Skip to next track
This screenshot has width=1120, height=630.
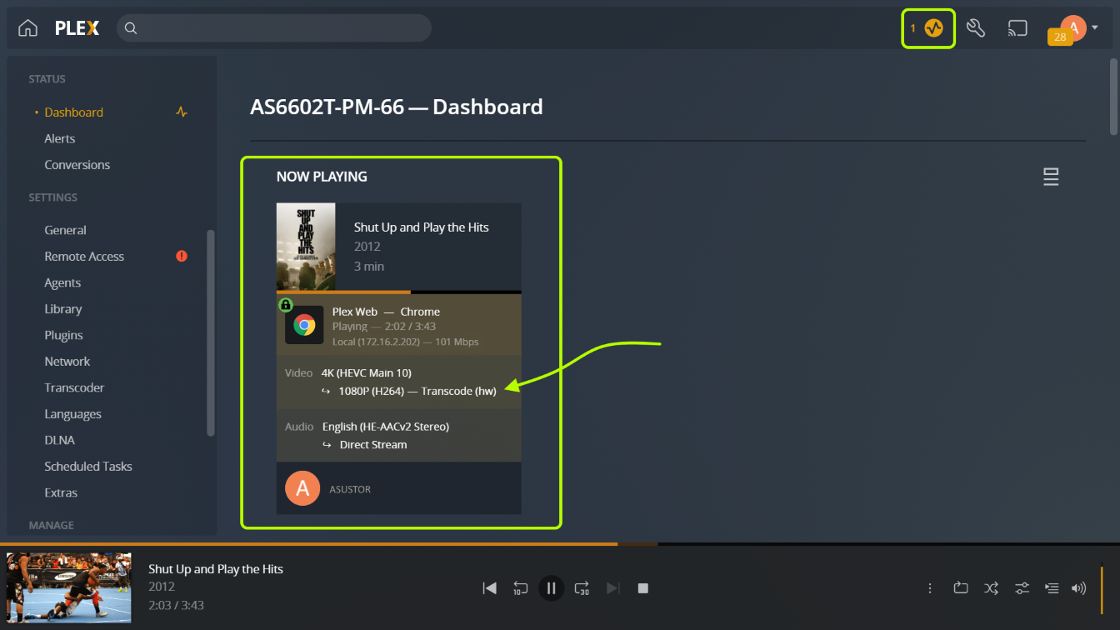tap(612, 588)
